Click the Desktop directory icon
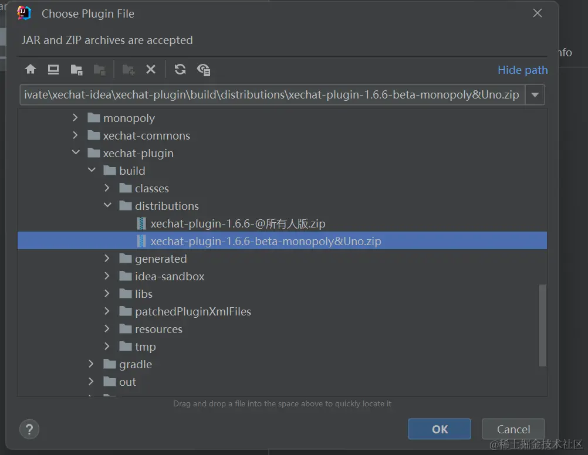This screenshot has width=588, height=455. (x=53, y=69)
